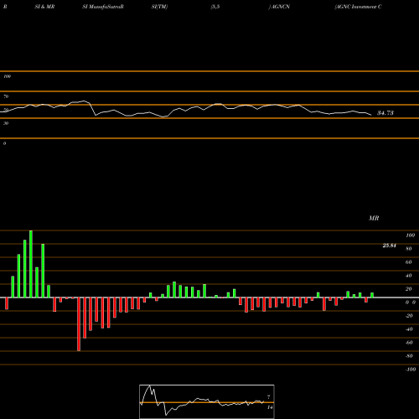Click the ') AGNCN' ticker label
Viewport: 419px width, 419px height.
point(279,7)
